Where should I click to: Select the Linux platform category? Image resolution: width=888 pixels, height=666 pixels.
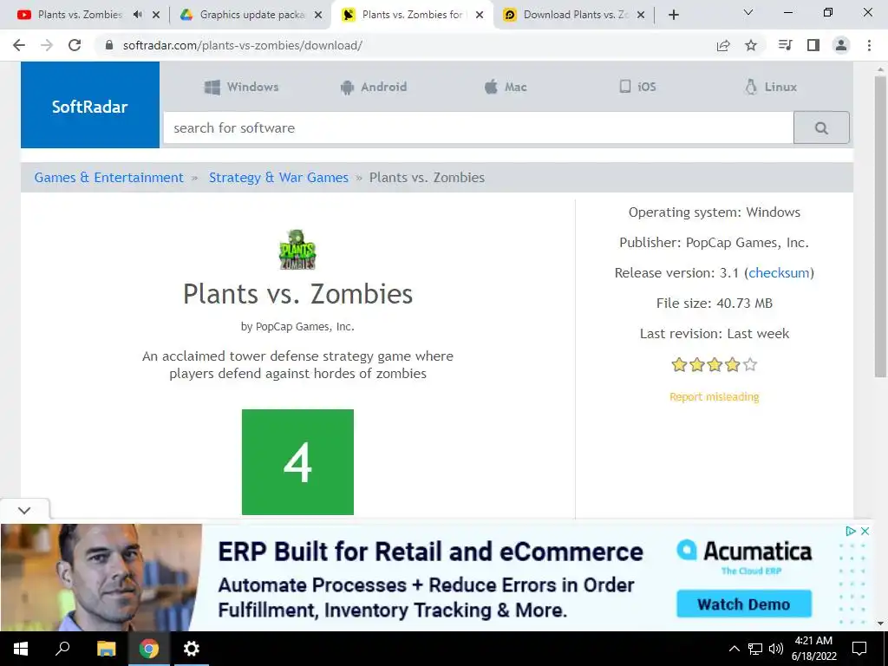click(771, 87)
